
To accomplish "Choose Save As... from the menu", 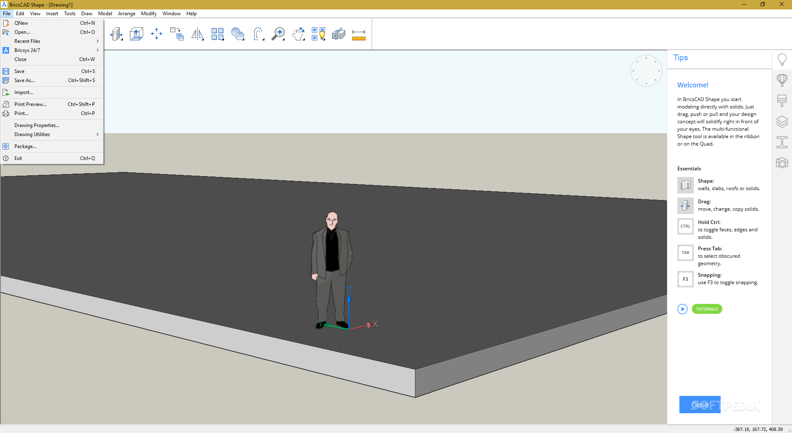I will 52,80.
